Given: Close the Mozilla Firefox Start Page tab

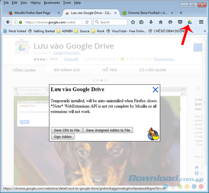Looking at the screenshot, I should pos(59,13).
